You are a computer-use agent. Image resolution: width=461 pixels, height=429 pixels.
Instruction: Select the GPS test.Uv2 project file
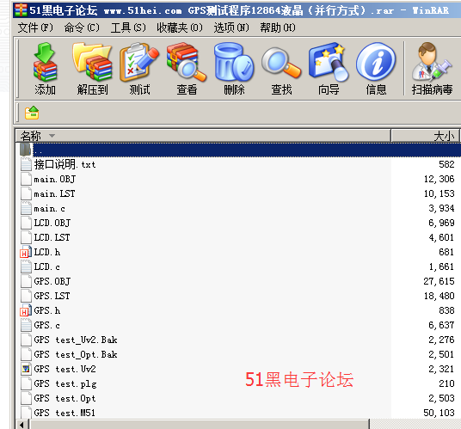pyautogui.click(x=65, y=369)
